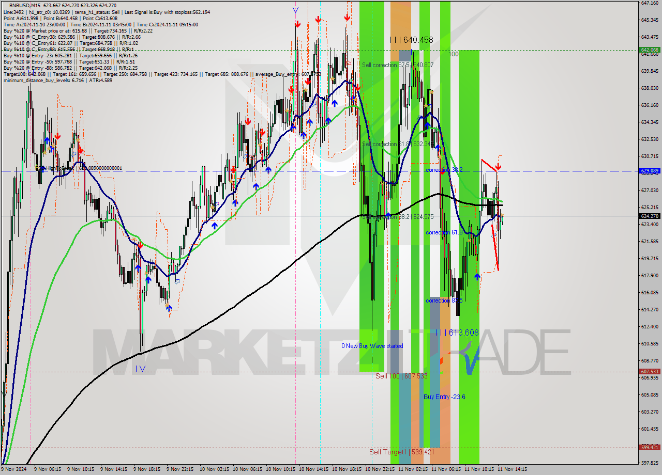Click the 605.085 price axis label
Image resolution: width=662 pixels, height=475 pixels.
coord(650,394)
